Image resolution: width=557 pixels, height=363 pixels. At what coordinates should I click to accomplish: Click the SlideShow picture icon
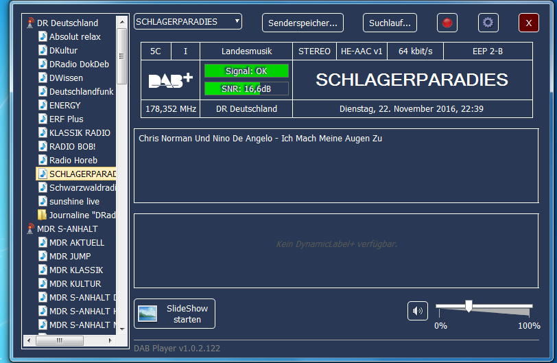tap(148, 314)
